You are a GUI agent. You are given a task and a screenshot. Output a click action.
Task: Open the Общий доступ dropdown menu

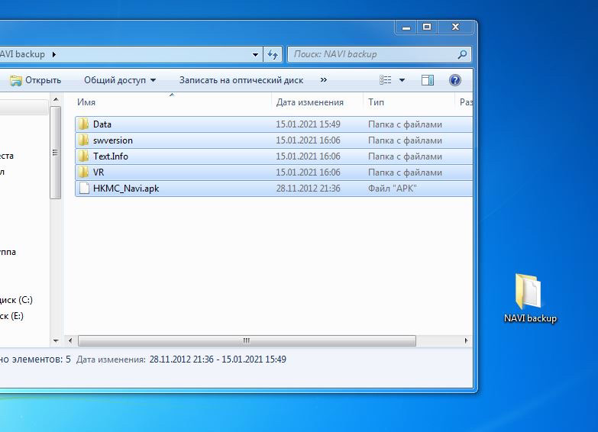[x=120, y=80]
